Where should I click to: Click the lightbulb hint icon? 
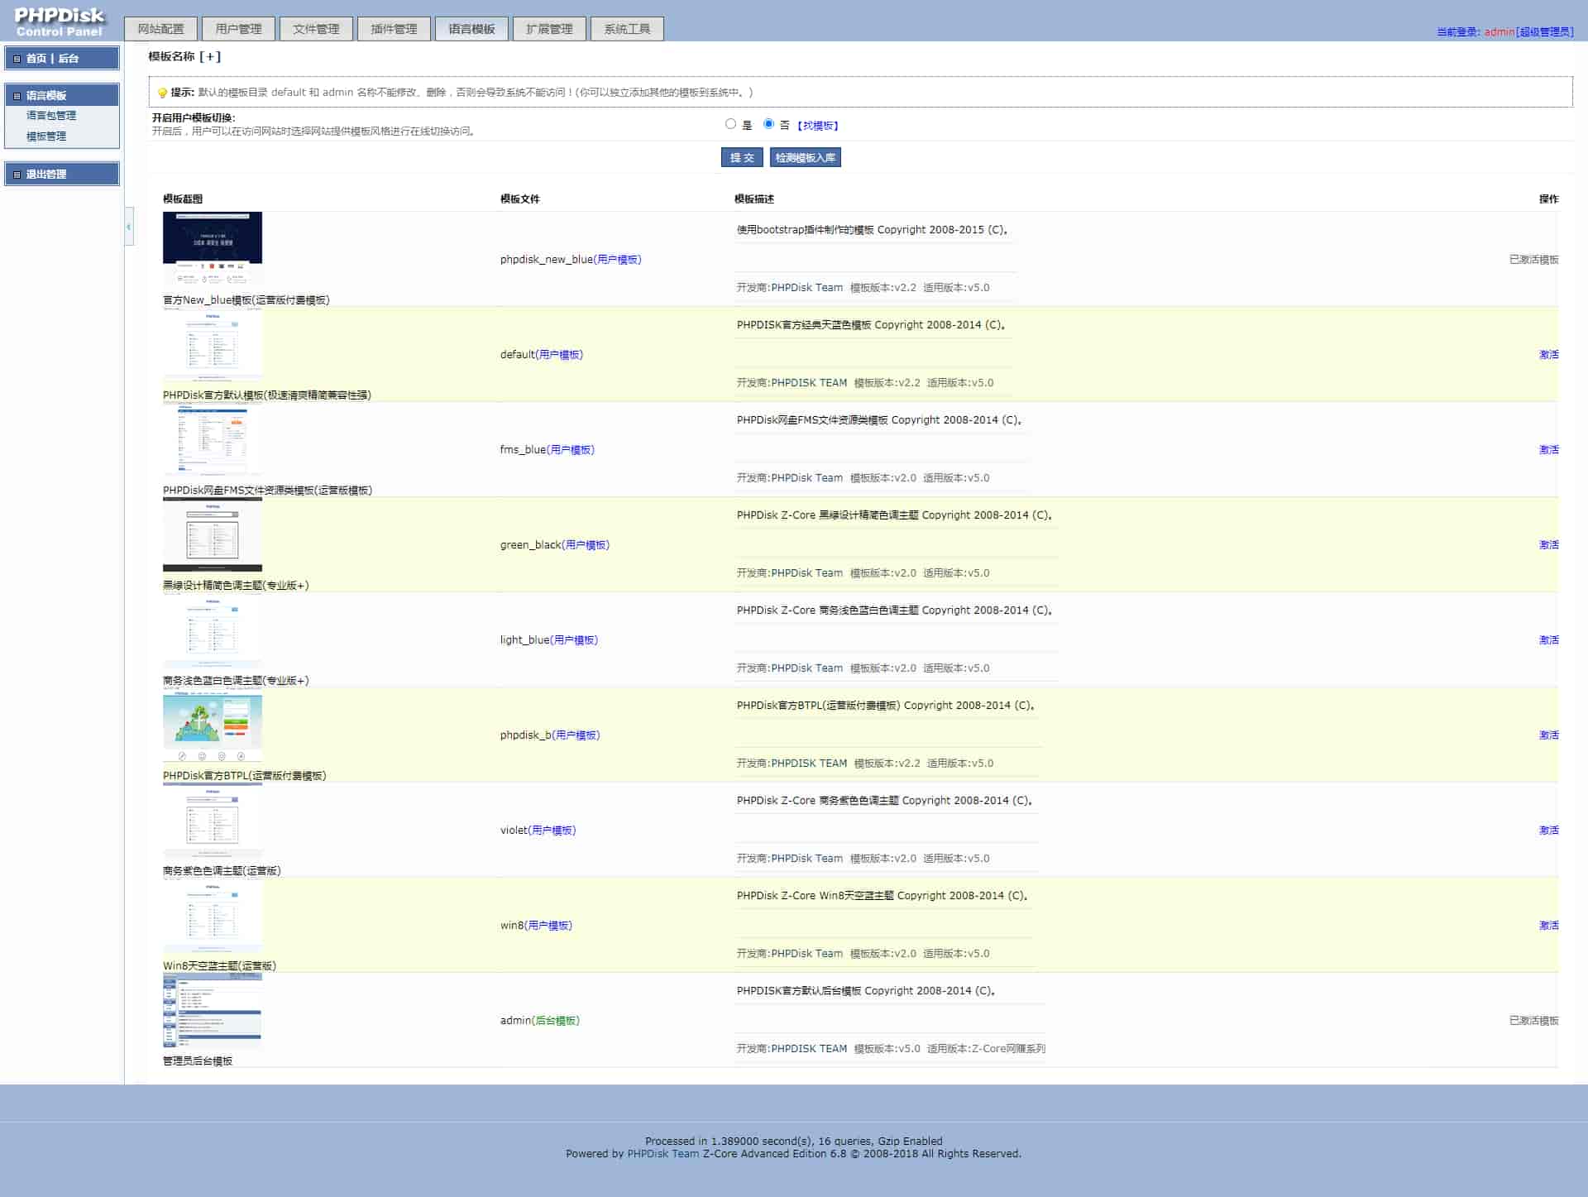click(x=162, y=93)
